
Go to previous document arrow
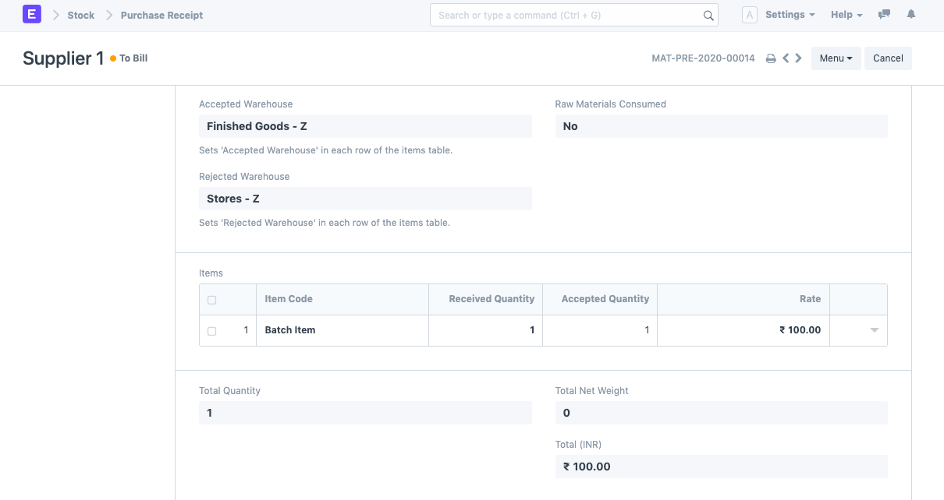[786, 58]
